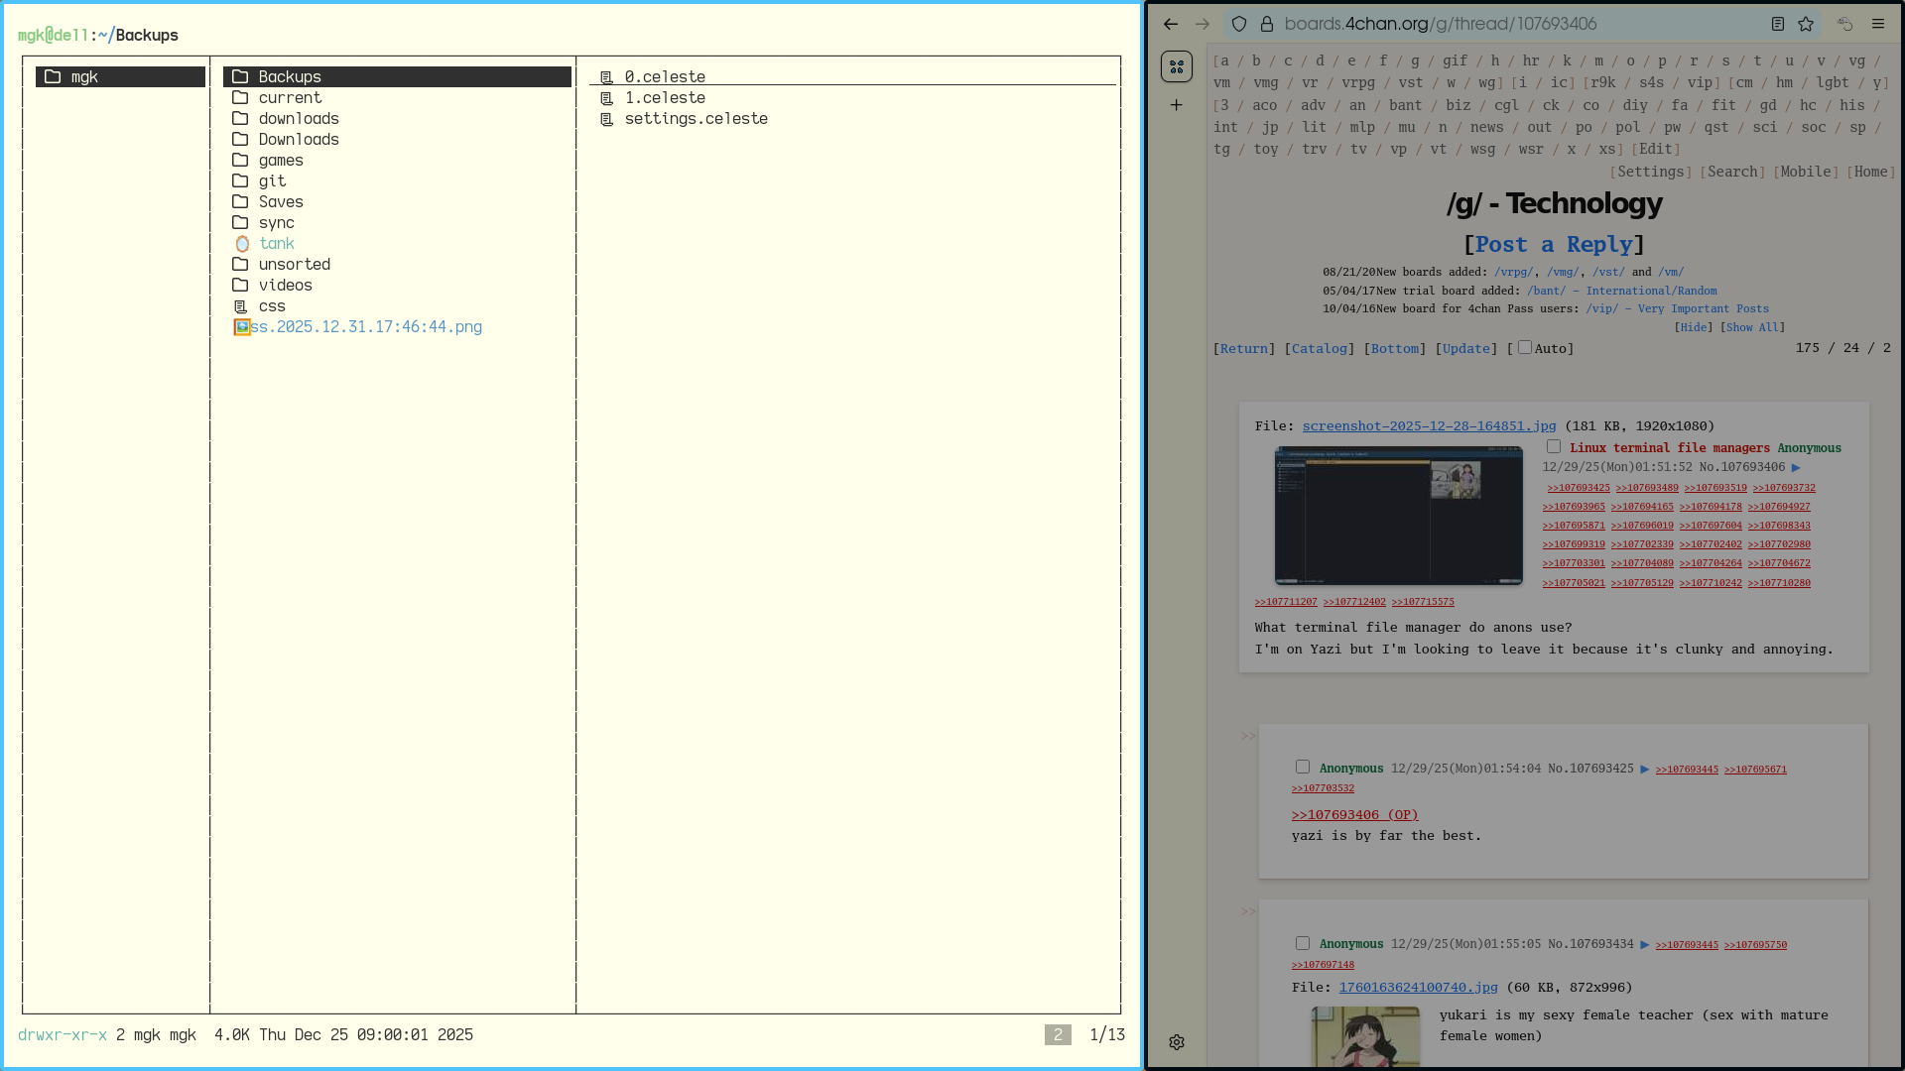Open the screenshot-2025-12-28-164851.jpg file link
The image size is (1905, 1071).
tap(1429, 426)
